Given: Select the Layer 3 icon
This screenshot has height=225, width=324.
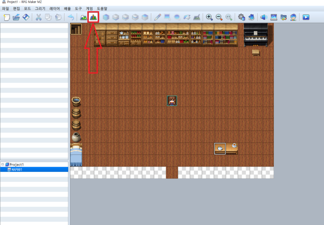Looking at the screenshot, I should tap(135, 17).
